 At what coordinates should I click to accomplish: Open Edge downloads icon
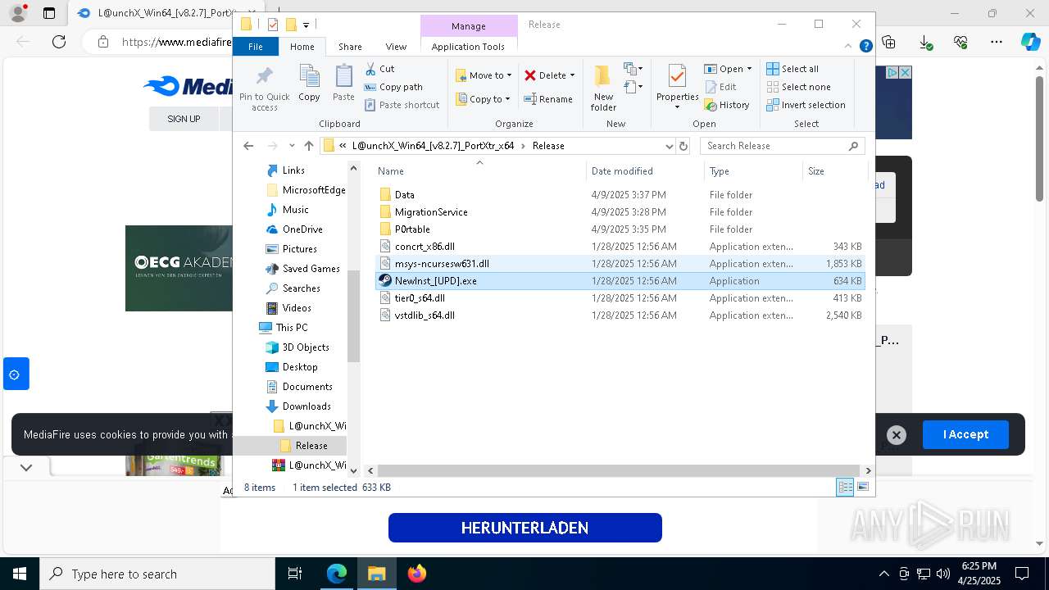point(925,42)
